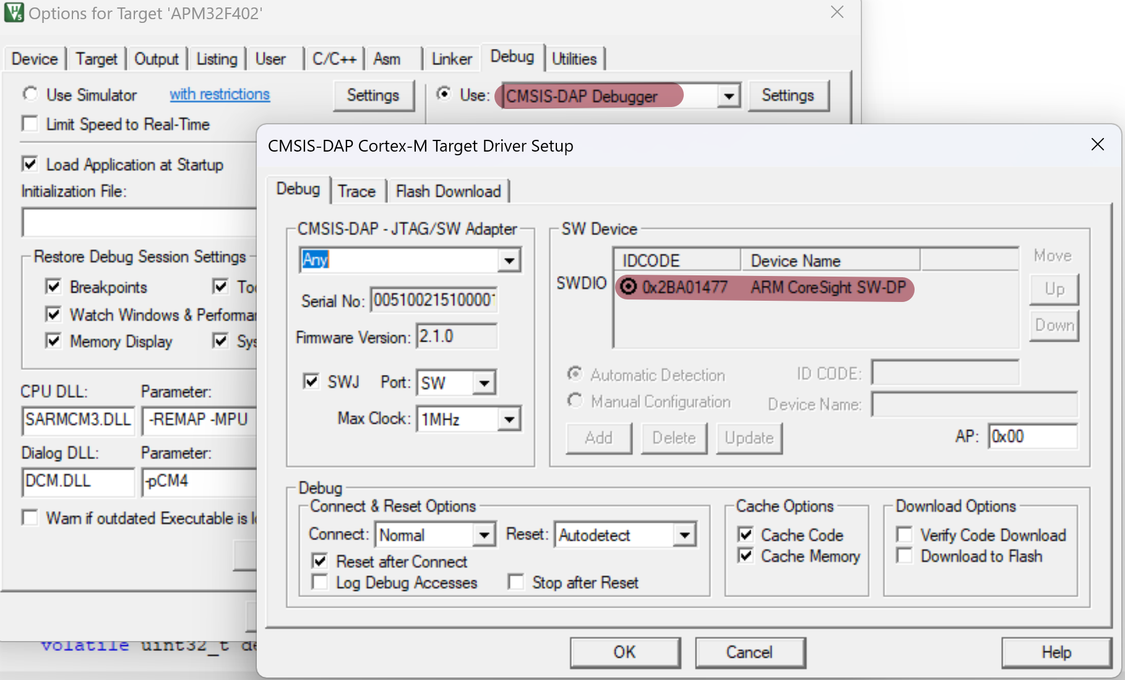Image resolution: width=1125 pixels, height=680 pixels.
Task: Click the Firmware Version field
Action: pyautogui.click(x=457, y=337)
